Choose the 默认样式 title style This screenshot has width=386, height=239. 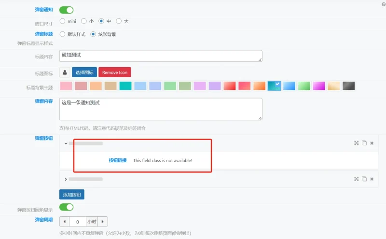pos(63,34)
